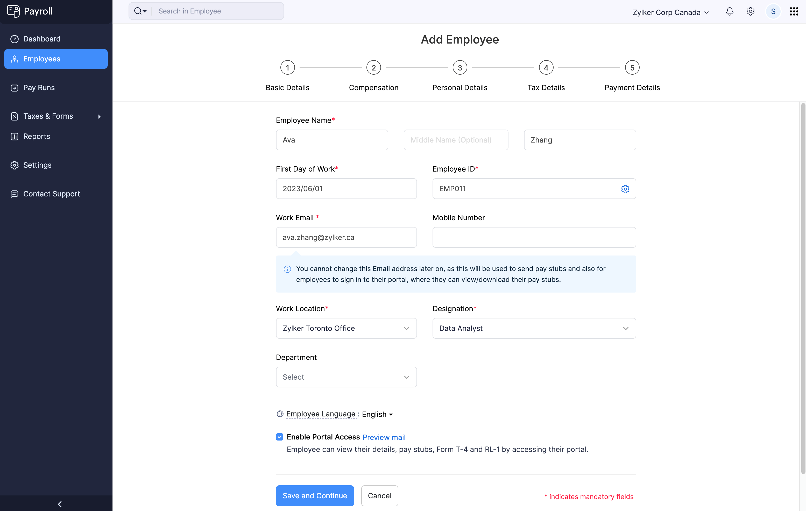The width and height of the screenshot is (806, 511).
Task: Open the Dashboard from the sidebar
Action: click(x=42, y=39)
